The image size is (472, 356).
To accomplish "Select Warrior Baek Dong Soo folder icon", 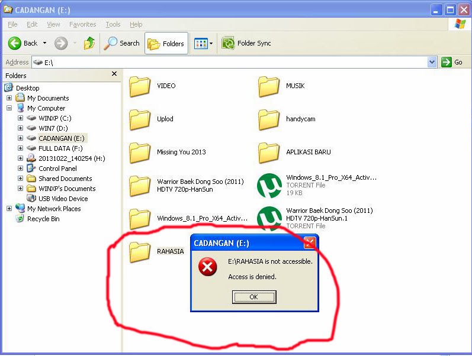I will click(x=140, y=186).
